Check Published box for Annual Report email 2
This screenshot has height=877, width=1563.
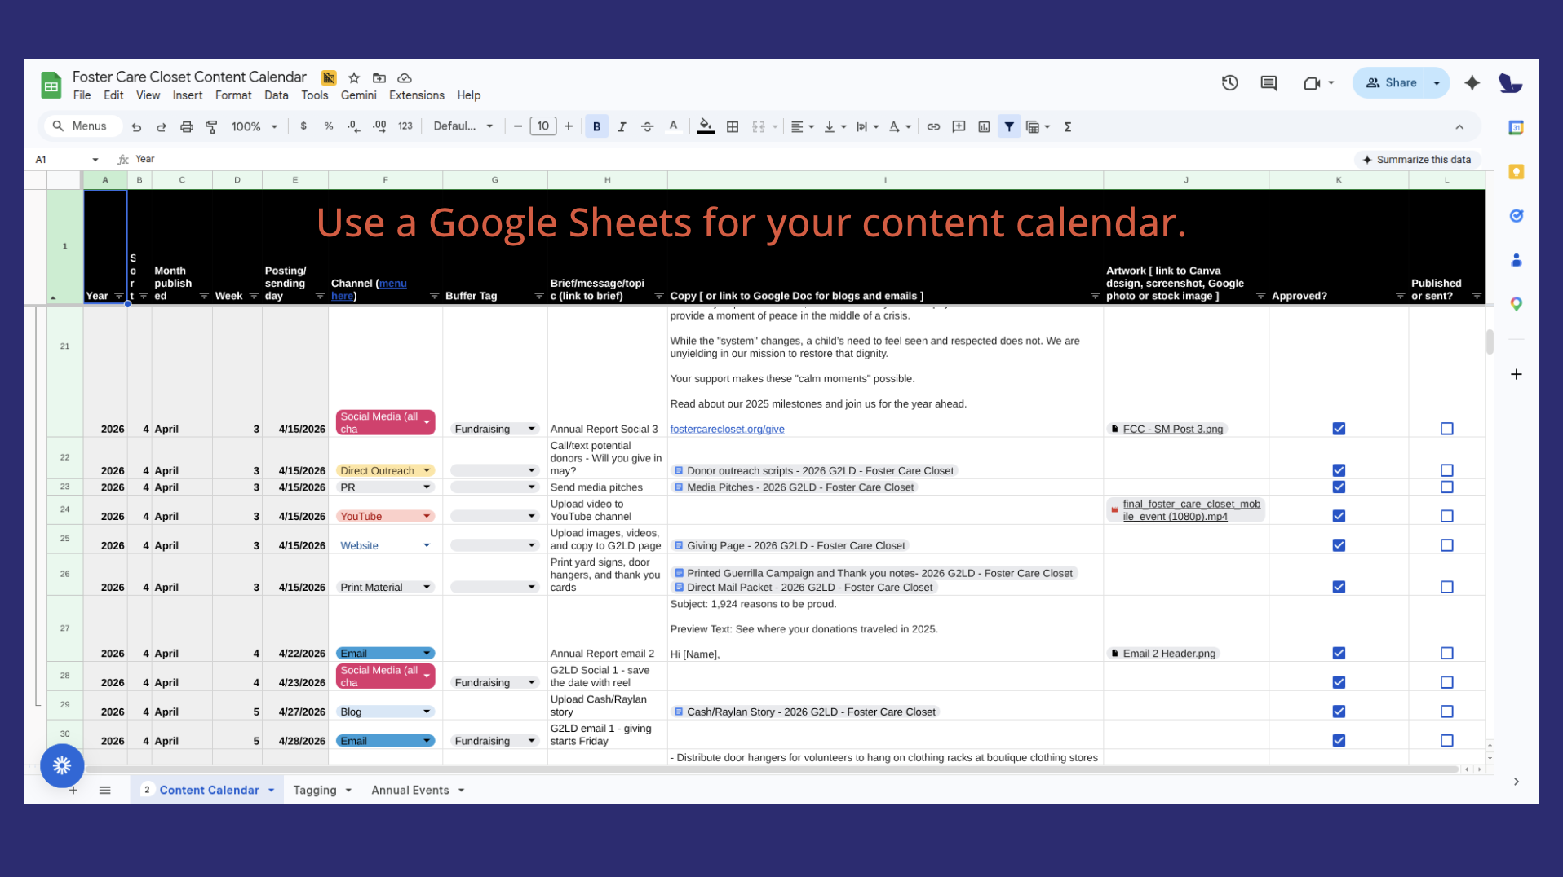point(1446,653)
